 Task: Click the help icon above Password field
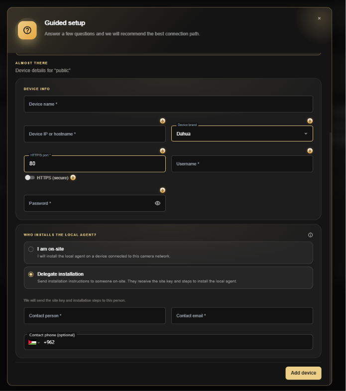click(x=162, y=190)
